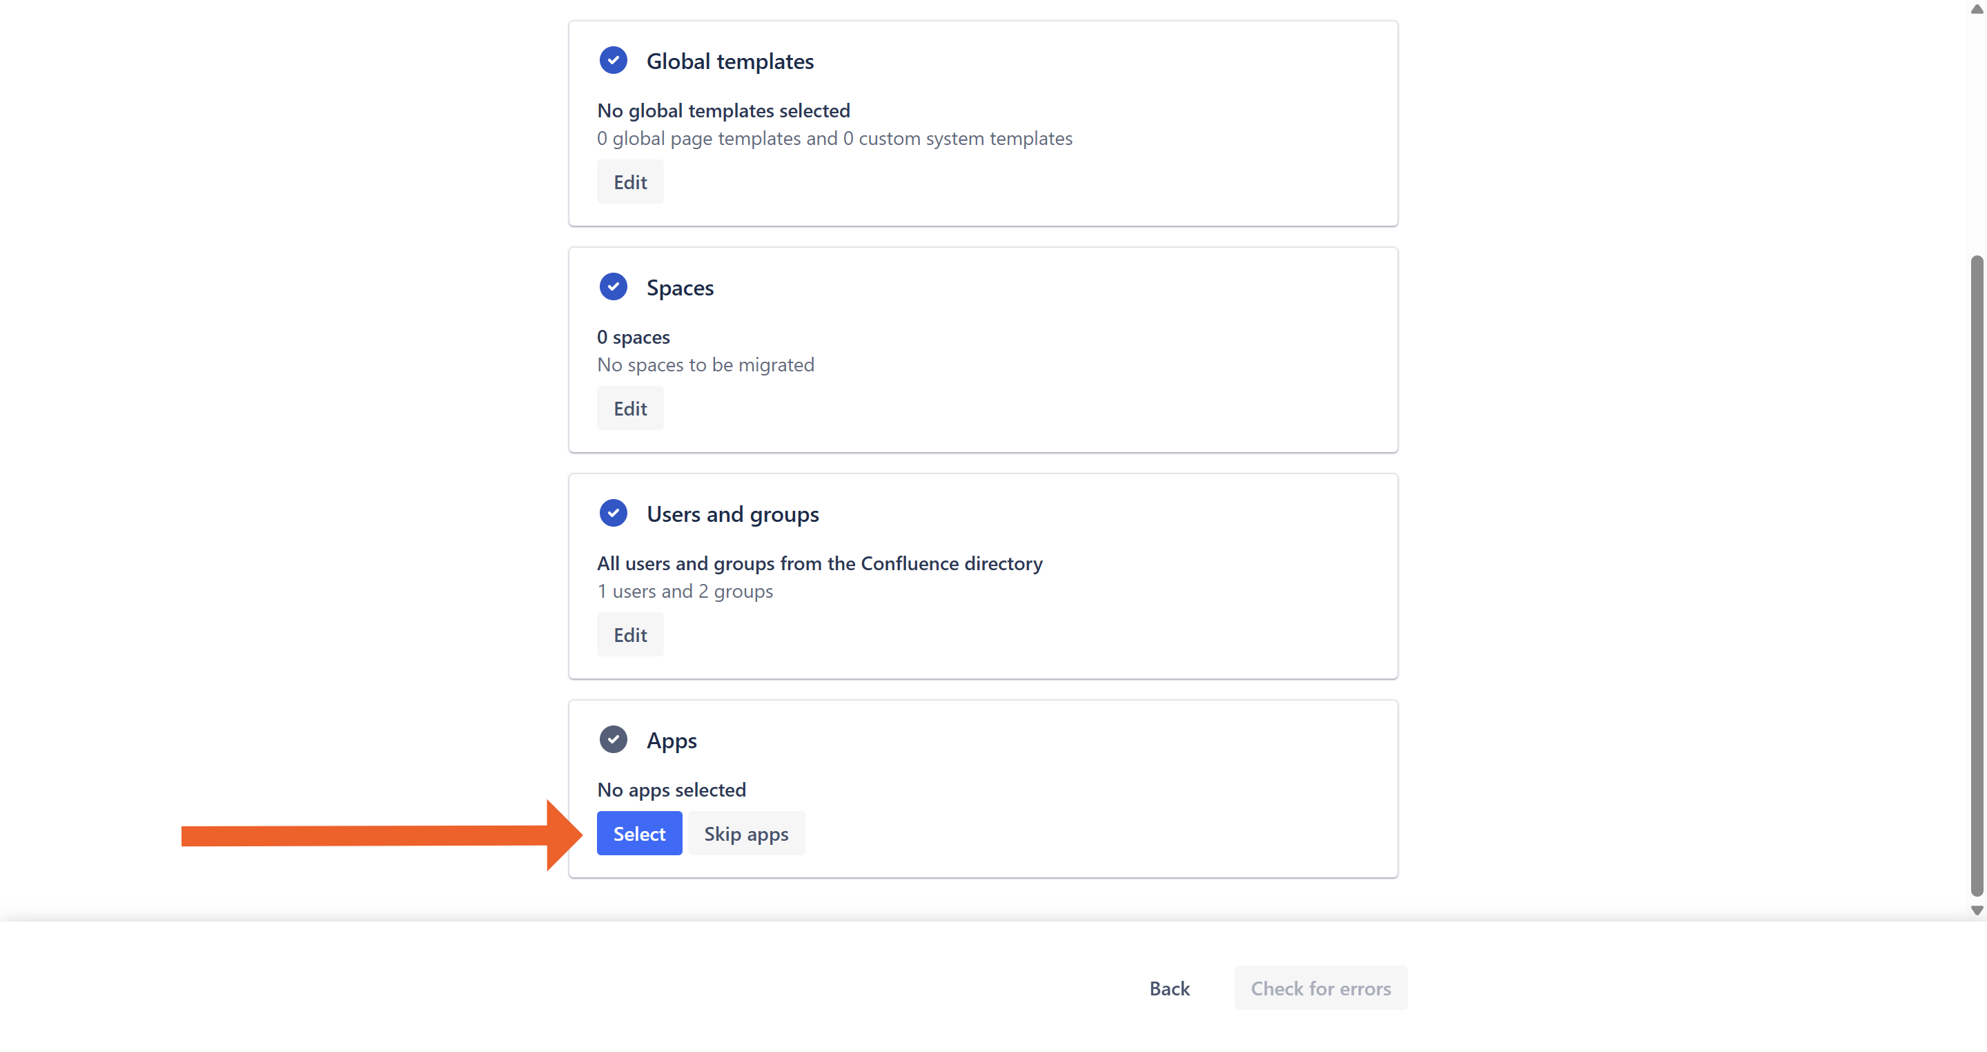This screenshot has height=1052, width=1987.
Task: Click the Users and groups heading
Action: pyautogui.click(x=732, y=514)
